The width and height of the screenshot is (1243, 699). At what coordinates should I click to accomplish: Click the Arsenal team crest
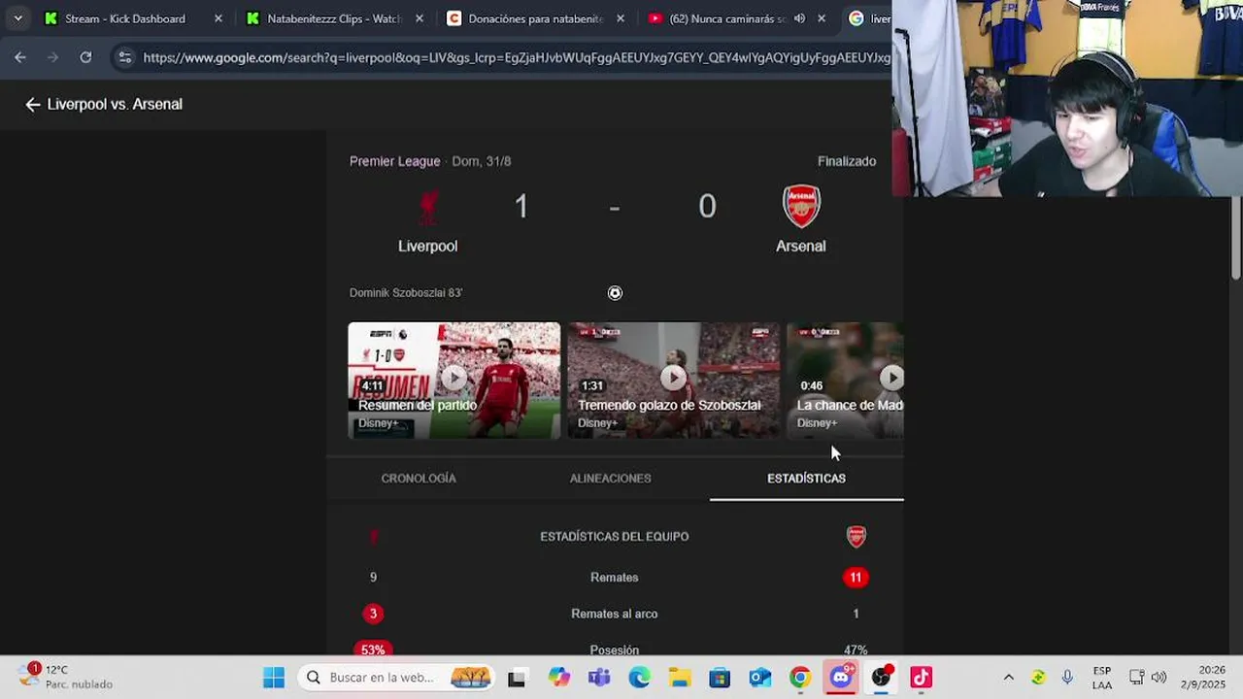click(x=801, y=206)
